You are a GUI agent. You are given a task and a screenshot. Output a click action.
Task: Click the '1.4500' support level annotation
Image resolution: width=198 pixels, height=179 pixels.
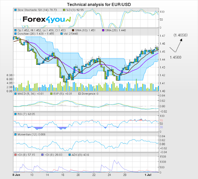click(175, 58)
